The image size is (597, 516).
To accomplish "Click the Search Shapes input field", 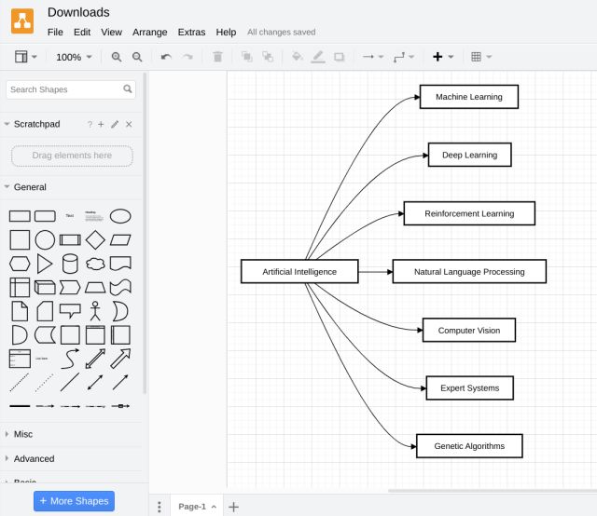I will click(71, 89).
